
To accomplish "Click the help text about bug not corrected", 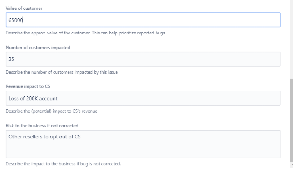I will (x=63, y=164).
